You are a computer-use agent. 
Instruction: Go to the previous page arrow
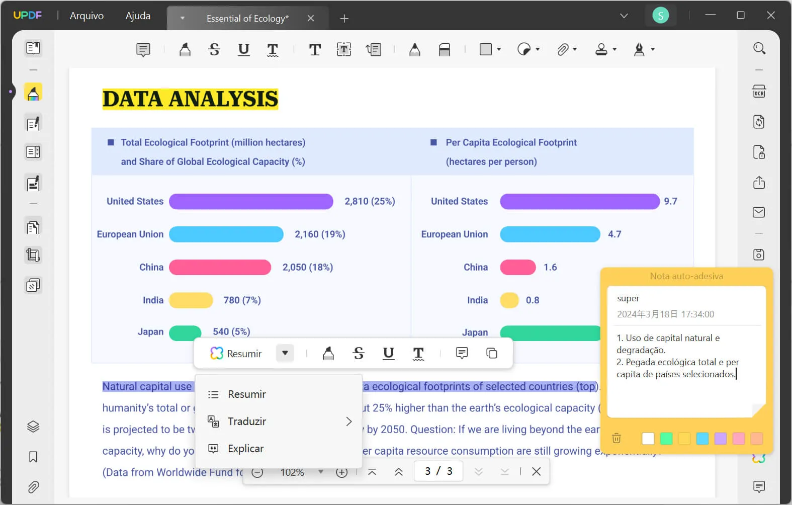click(399, 472)
